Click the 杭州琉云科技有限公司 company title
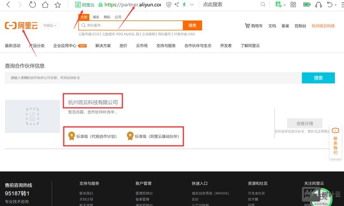Screen dimensions: 344x206 (x=93, y=102)
